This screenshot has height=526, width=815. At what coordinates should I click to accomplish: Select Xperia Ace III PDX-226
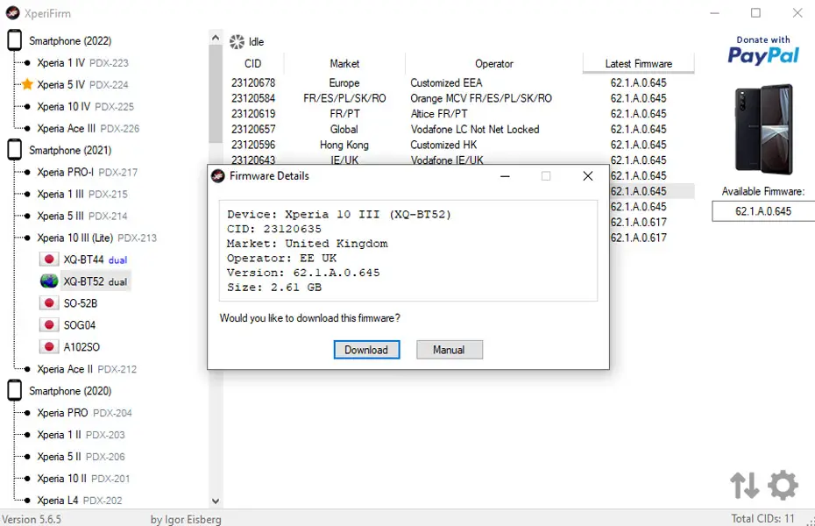click(89, 128)
